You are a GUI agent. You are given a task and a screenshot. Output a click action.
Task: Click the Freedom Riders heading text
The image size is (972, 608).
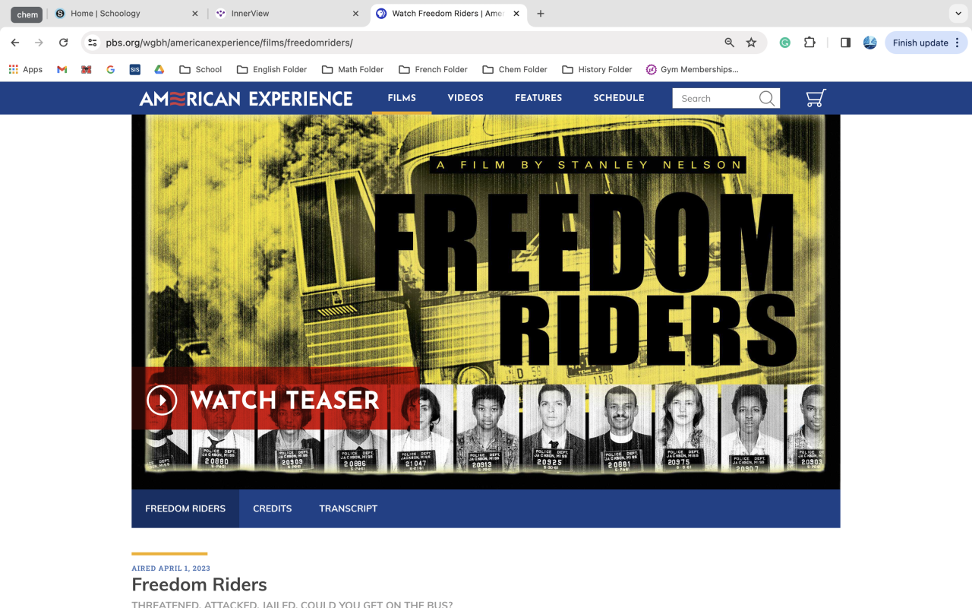tap(199, 584)
